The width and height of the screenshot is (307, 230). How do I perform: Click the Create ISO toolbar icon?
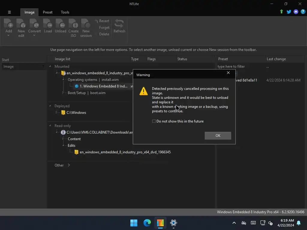pyautogui.click(x=73, y=23)
